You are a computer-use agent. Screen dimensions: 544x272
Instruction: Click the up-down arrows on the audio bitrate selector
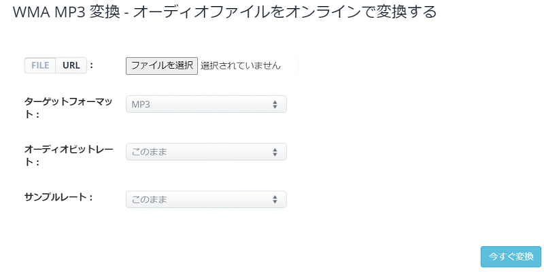[275, 152]
